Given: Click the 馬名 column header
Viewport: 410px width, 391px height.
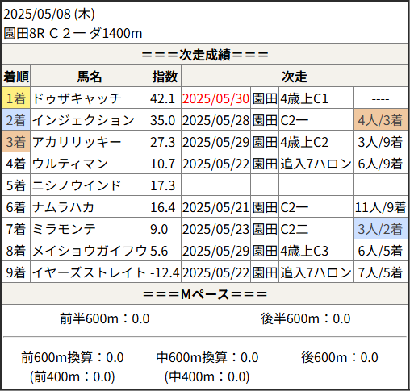Looking at the screenshot, I should pyautogui.click(x=90, y=77).
